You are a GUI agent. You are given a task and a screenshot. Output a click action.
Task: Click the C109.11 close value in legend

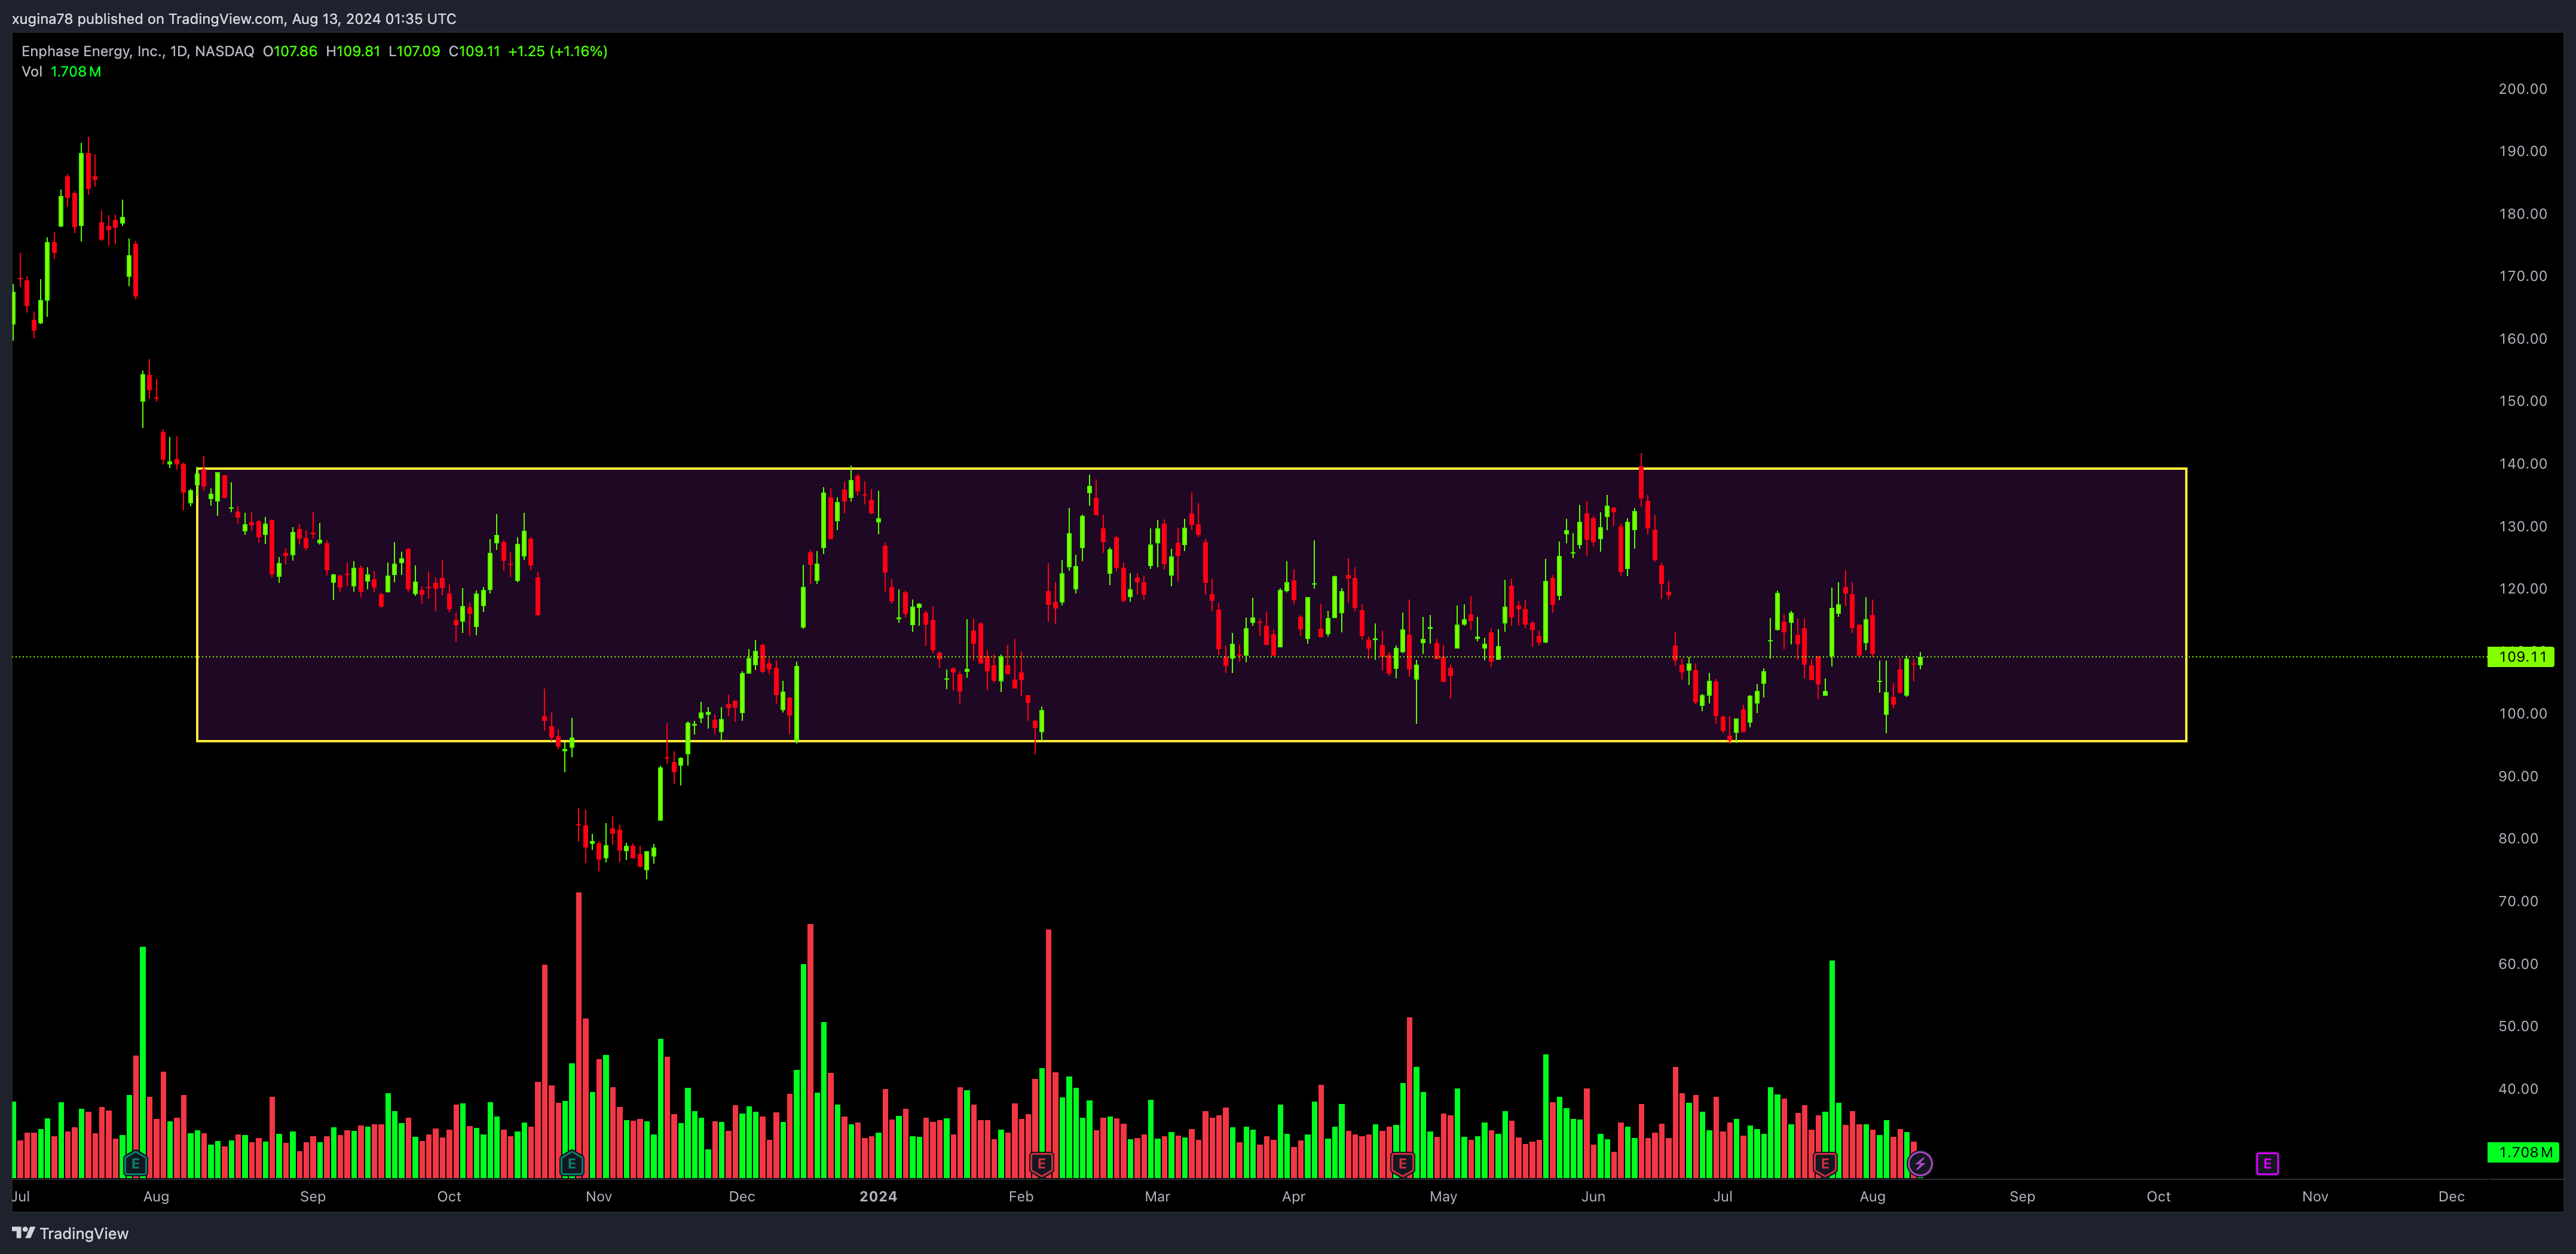474,51
